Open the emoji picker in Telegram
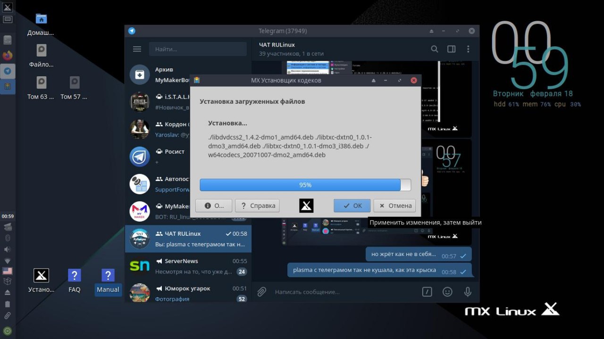The height and width of the screenshot is (339, 604). point(447,292)
